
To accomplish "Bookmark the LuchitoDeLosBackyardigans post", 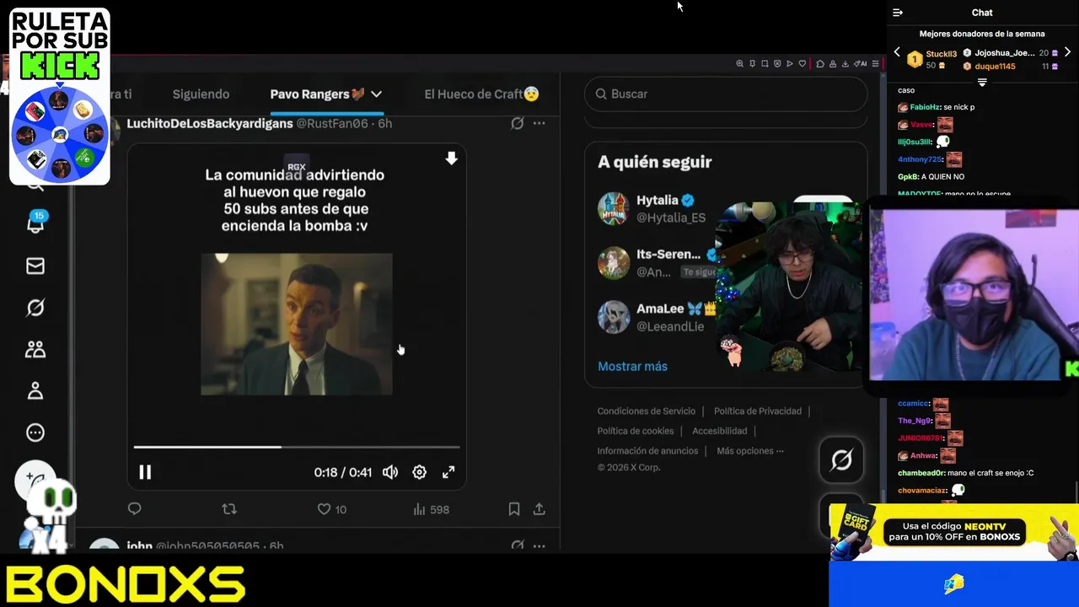I will (x=514, y=509).
